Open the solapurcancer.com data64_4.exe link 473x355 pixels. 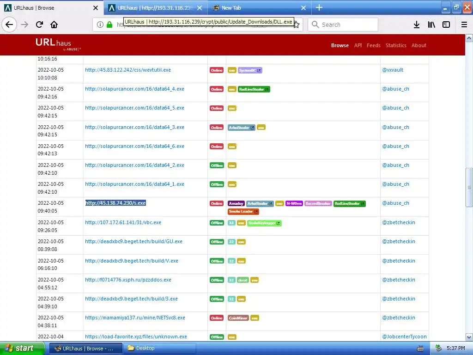(x=134, y=89)
